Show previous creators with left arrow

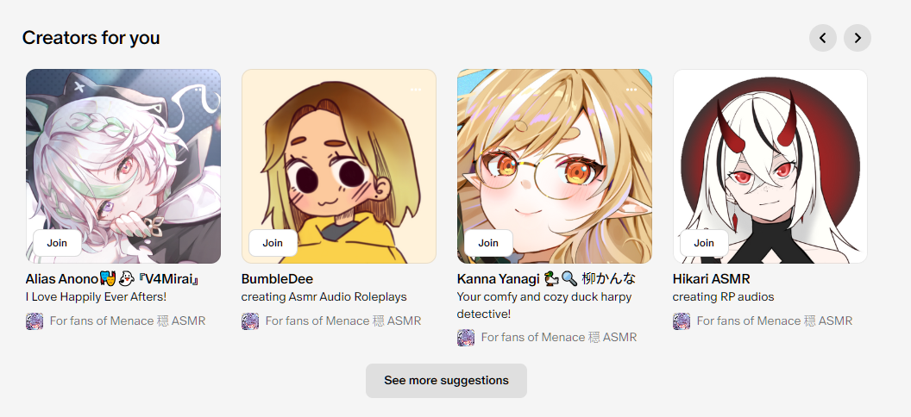point(823,38)
